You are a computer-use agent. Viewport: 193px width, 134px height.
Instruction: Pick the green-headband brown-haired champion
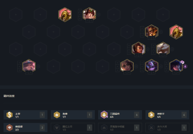[x=89, y=14]
